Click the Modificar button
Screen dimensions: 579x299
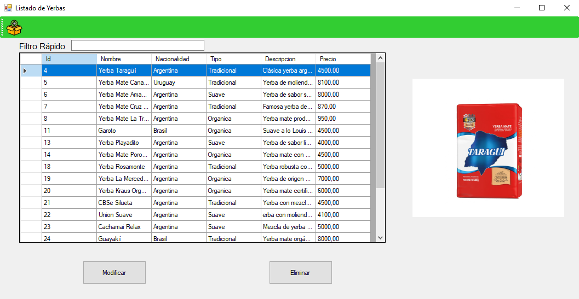pyautogui.click(x=114, y=272)
